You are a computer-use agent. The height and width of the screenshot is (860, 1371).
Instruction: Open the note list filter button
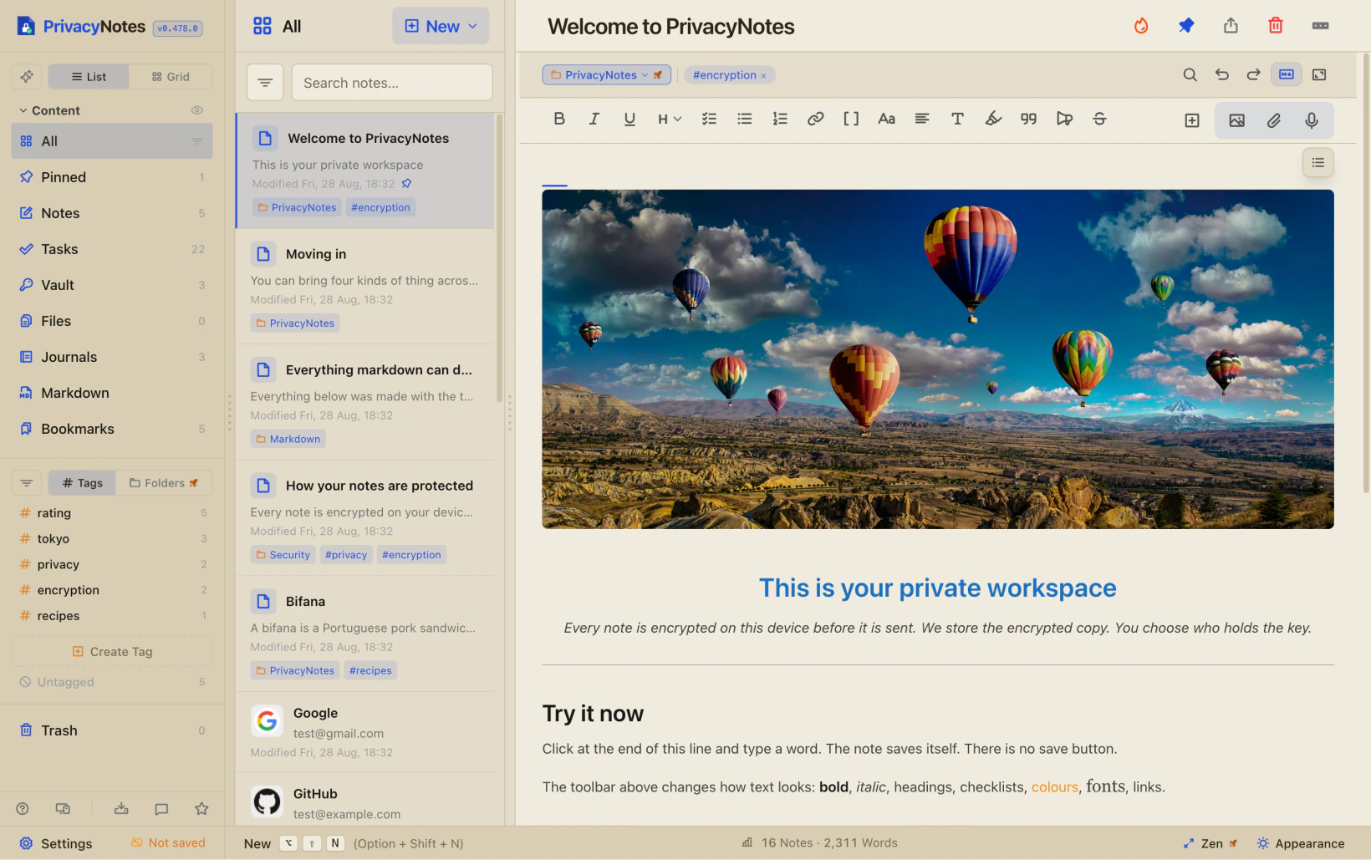point(265,82)
